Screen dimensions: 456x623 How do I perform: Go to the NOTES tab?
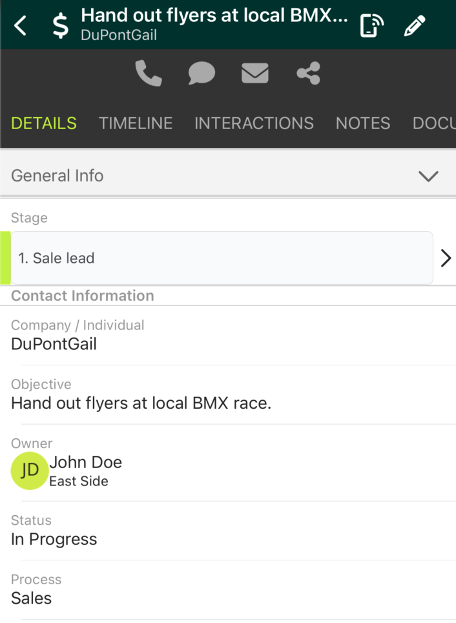click(x=363, y=123)
